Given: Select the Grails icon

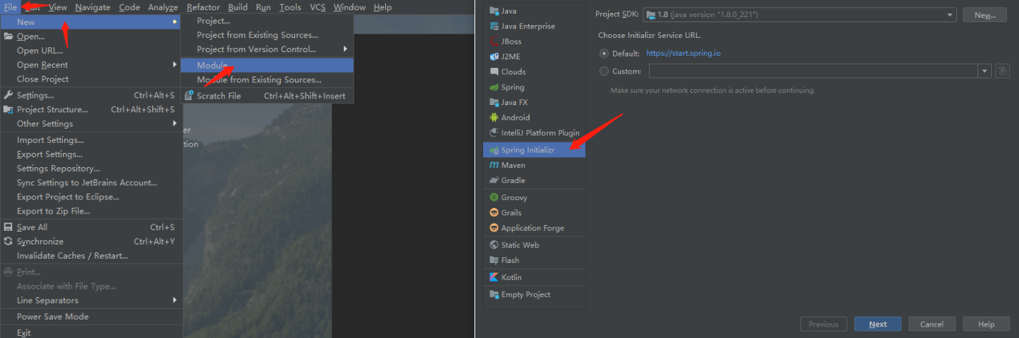Looking at the screenshot, I should [x=494, y=212].
